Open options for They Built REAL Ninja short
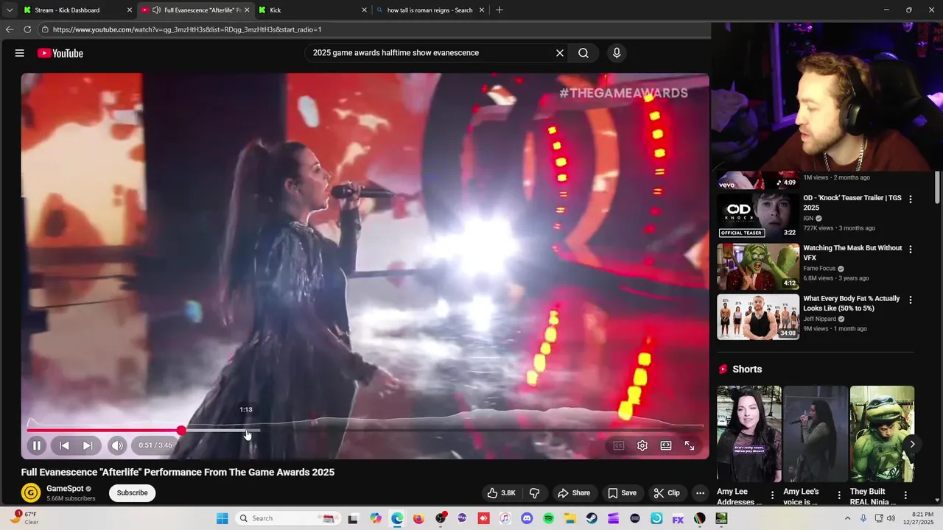 click(x=905, y=495)
